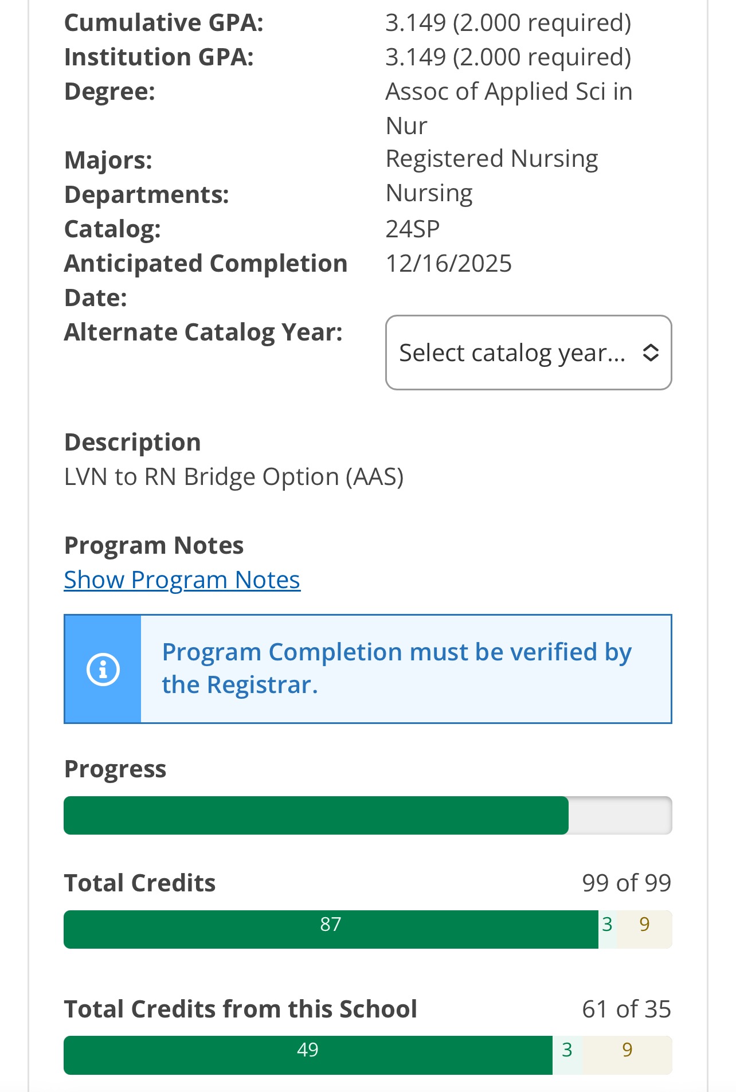Viewport: 736px width, 1092px height.
Task: Click the Anticipated Completion Date value 12/16/2025
Action: (449, 264)
